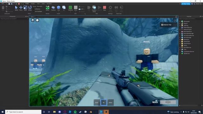Viewport: 203px width, 114px height.
Task: Select MaterialService in the Explorer
Action: pyautogui.click(x=187, y=28)
